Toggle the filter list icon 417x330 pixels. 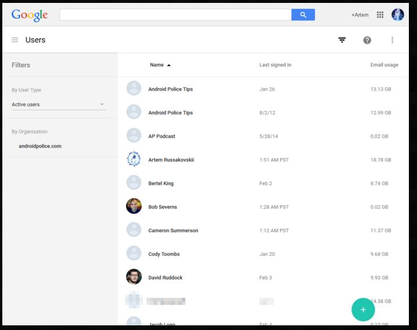point(342,40)
